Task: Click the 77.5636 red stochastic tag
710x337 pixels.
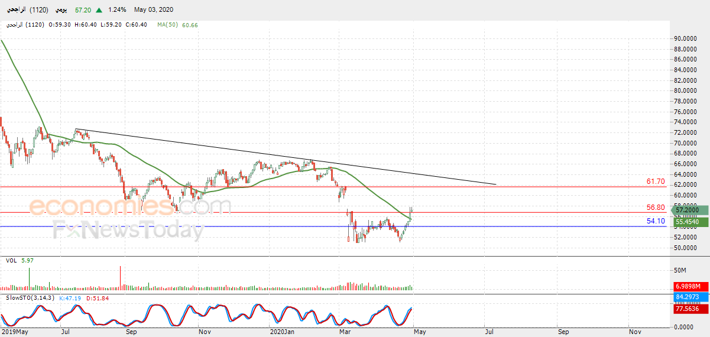Action: point(690,308)
